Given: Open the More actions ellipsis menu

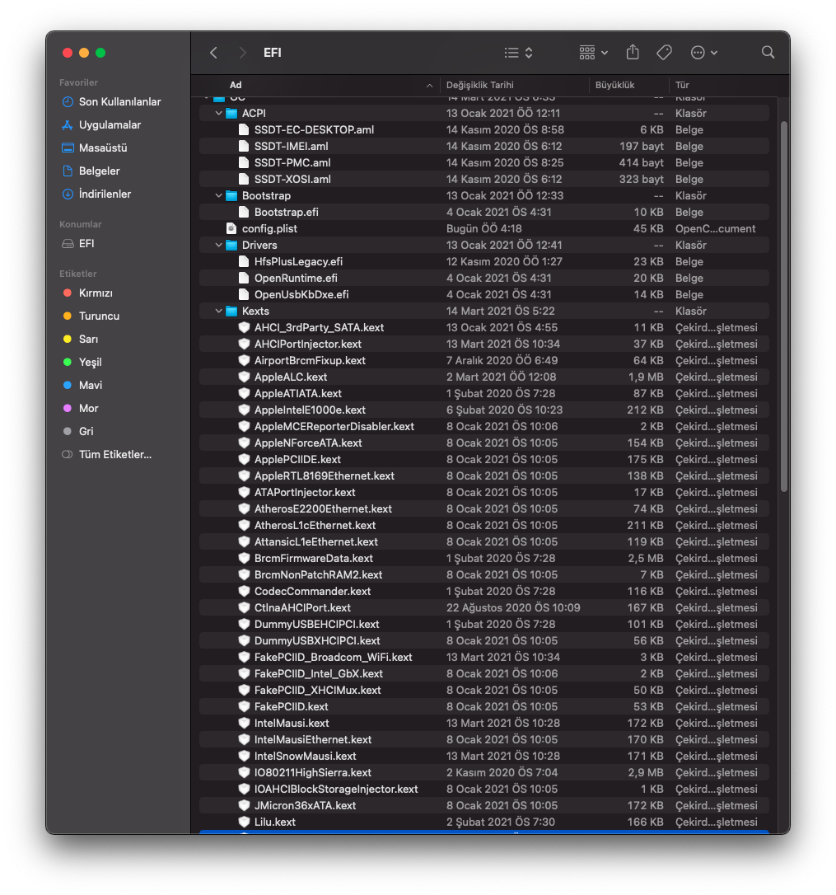Looking at the screenshot, I should (703, 53).
